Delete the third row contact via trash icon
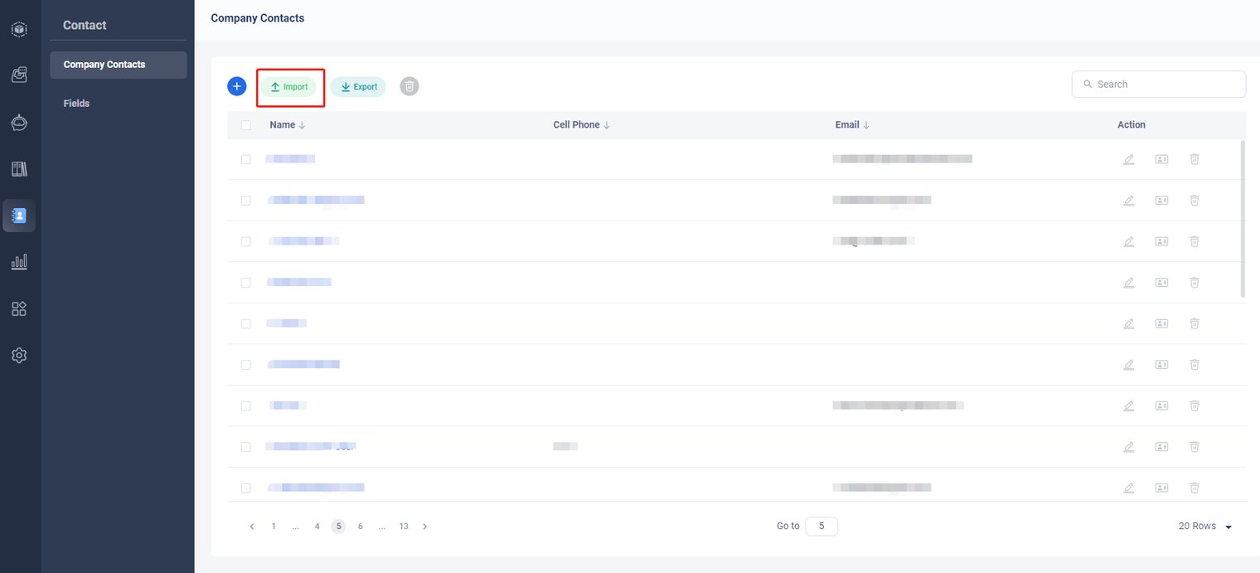 1195,241
